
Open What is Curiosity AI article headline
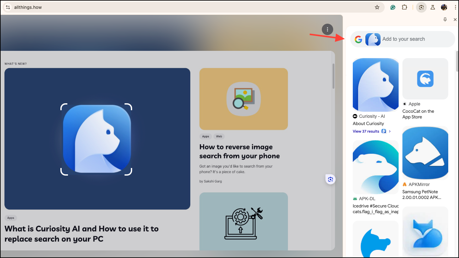(x=82, y=234)
